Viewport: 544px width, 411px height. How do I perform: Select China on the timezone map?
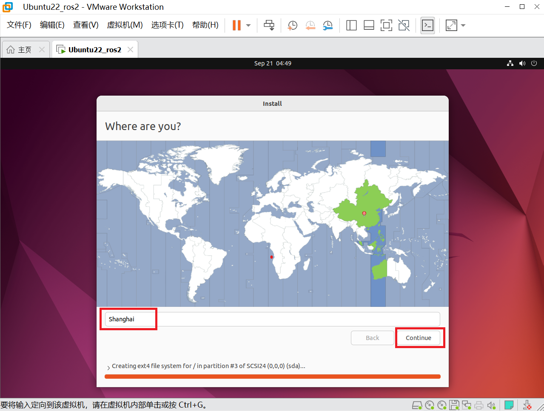pos(364,213)
